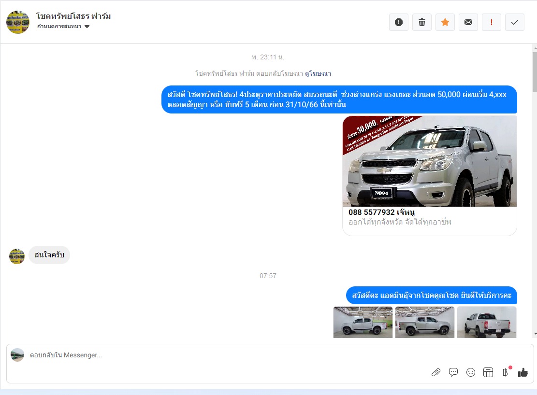The image size is (537, 395).
Task: Click the vertical scrollbar thumb
Action: pyautogui.click(x=535, y=72)
